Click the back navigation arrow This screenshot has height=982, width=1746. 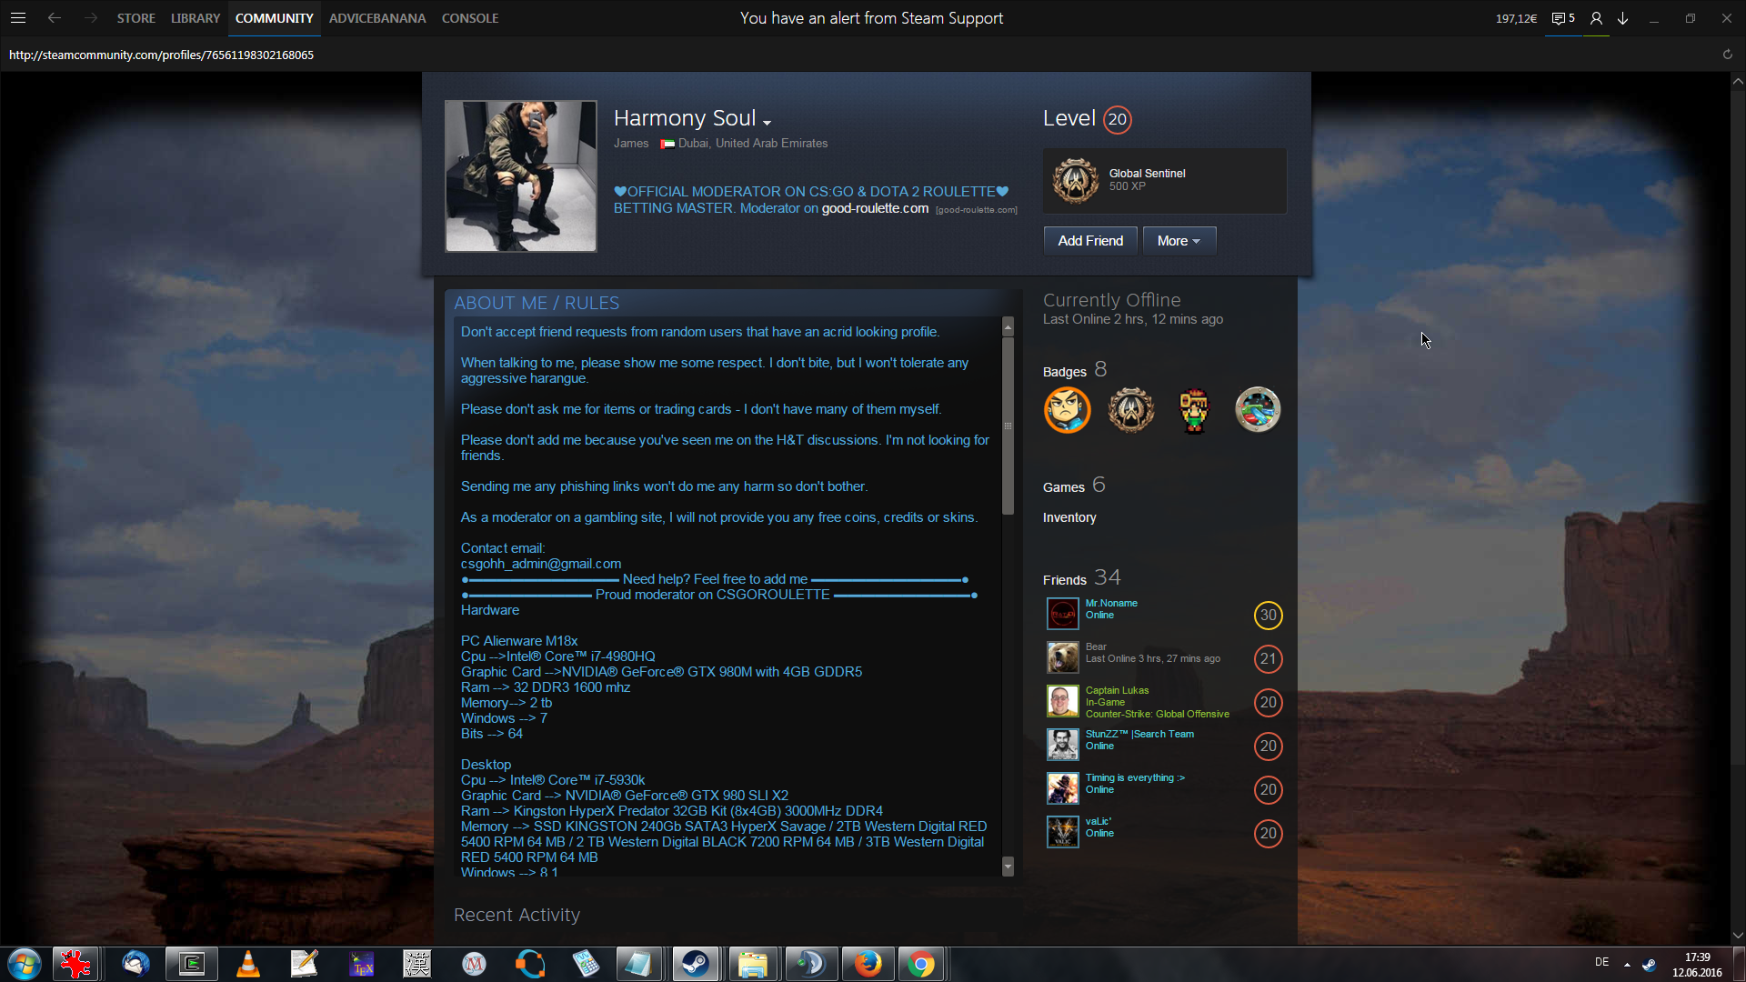pyautogui.click(x=55, y=18)
